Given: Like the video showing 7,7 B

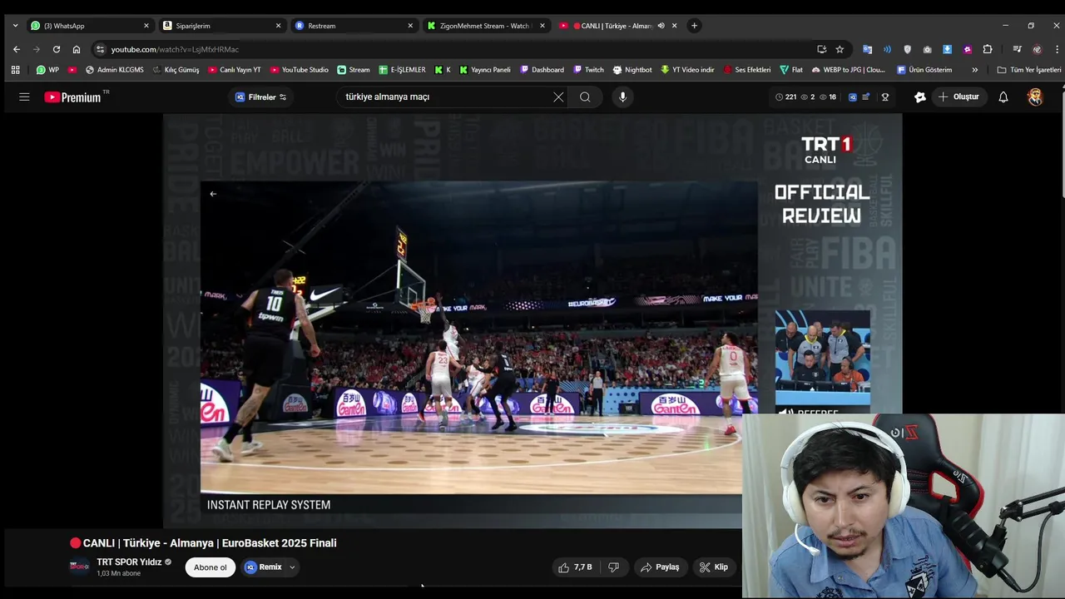Looking at the screenshot, I should point(575,567).
